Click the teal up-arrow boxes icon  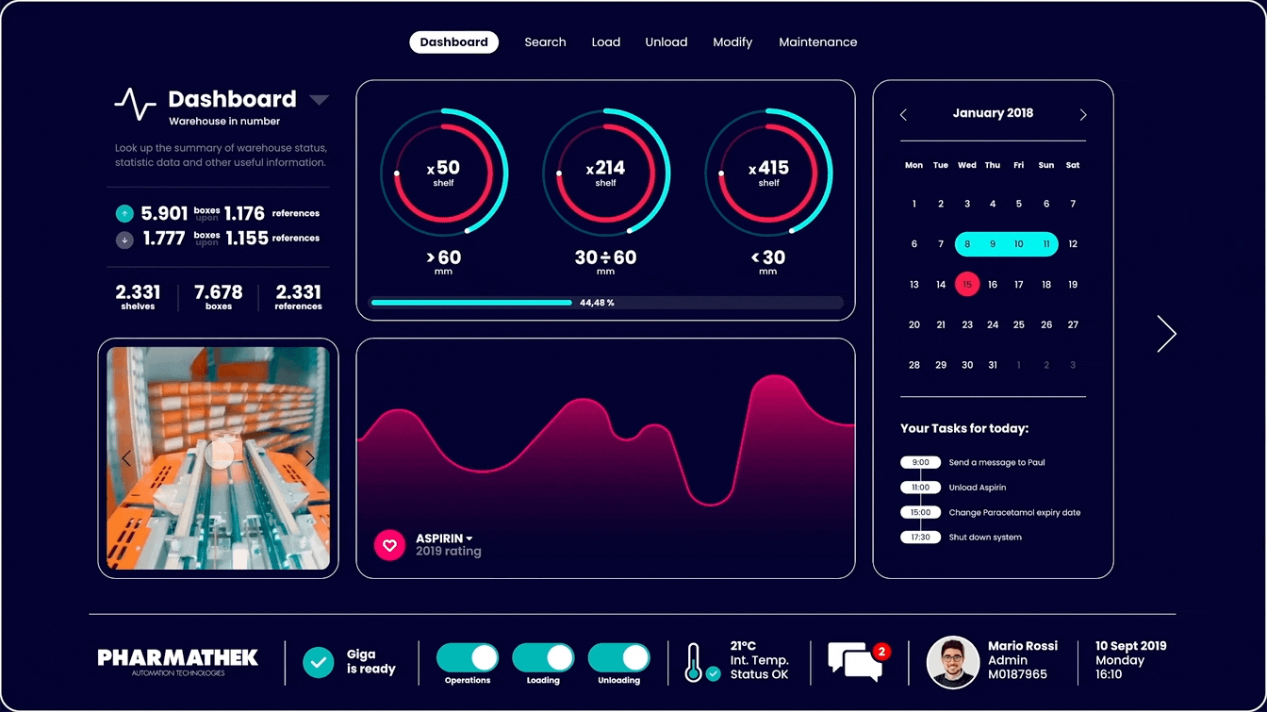click(123, 214)
